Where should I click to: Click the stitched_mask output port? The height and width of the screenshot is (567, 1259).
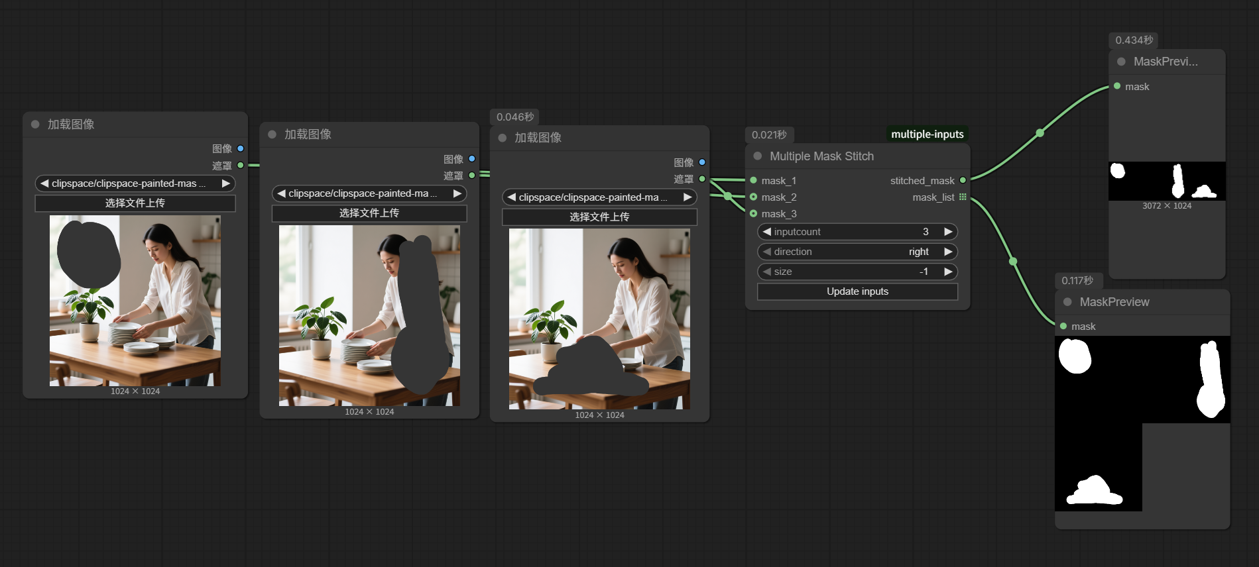[x=963, y=180]
